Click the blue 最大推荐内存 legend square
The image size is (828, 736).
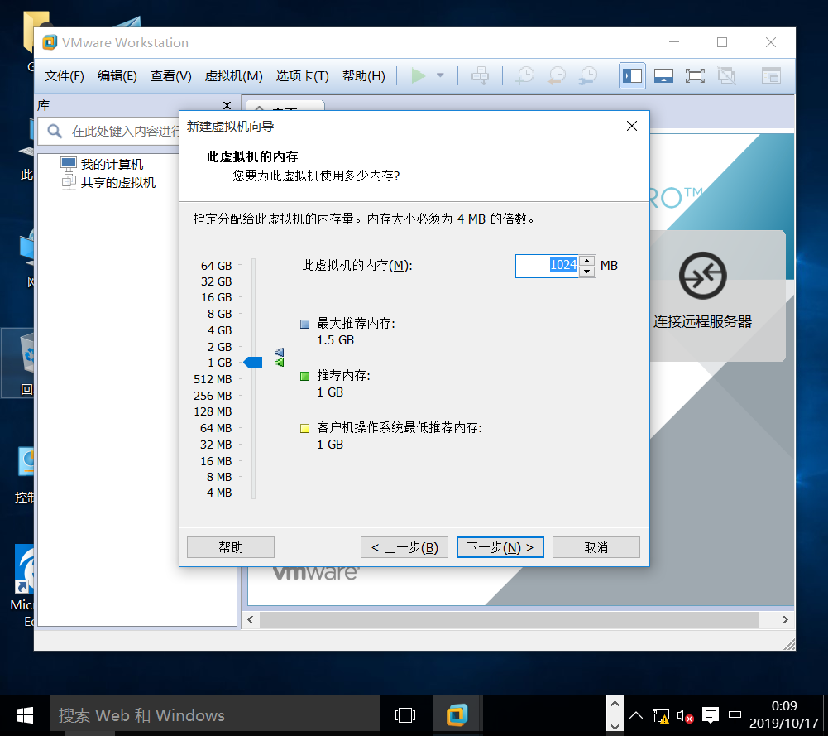click(x=304, y=324)
